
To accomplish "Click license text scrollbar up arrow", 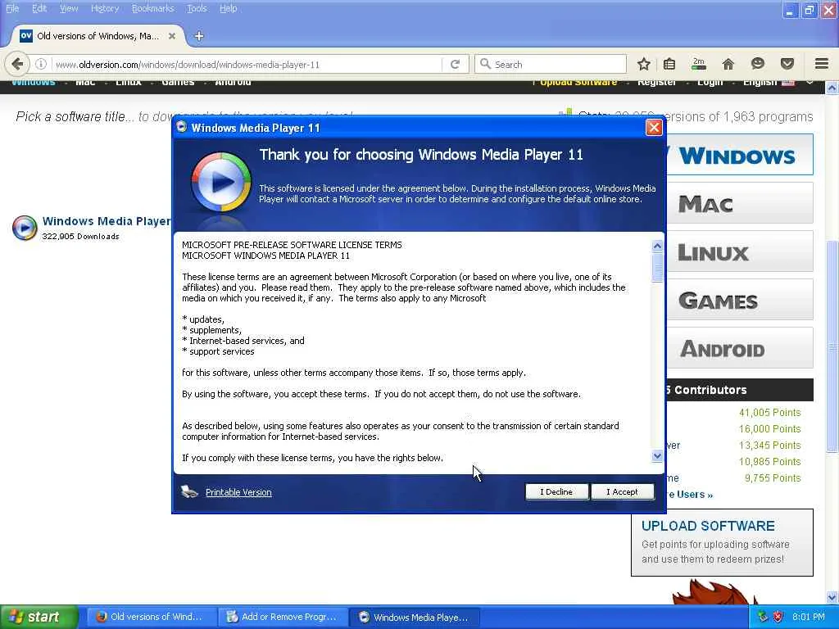I will tap(657, 246).
